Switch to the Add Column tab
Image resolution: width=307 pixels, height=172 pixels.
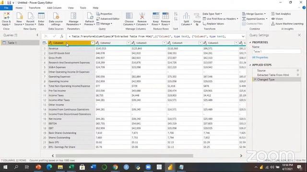54,8
